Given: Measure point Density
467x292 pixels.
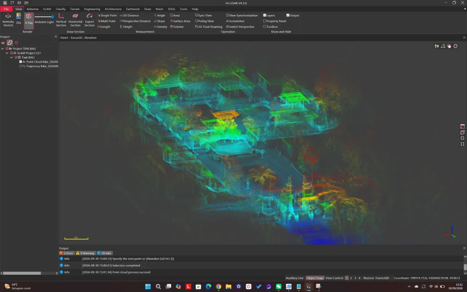Looking at the screenshot, I should [x=161, y=27].
